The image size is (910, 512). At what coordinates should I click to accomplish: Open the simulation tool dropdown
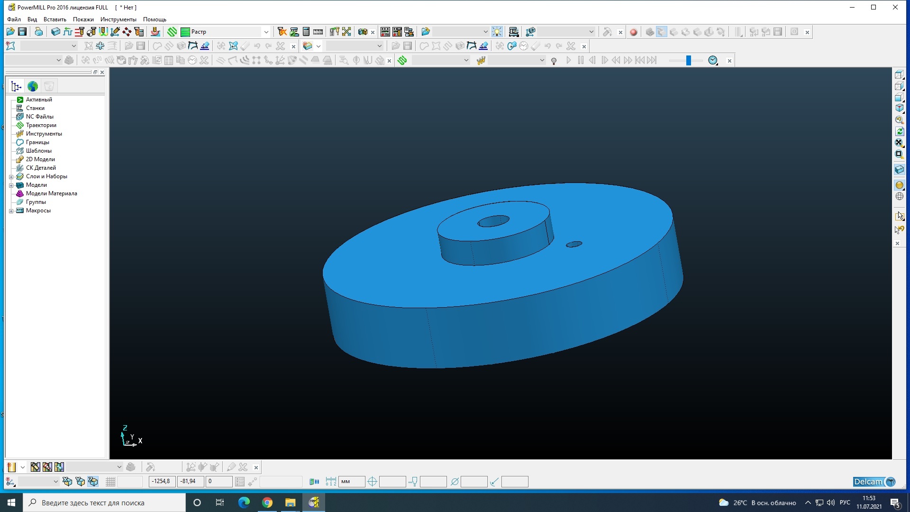(542, 60)
